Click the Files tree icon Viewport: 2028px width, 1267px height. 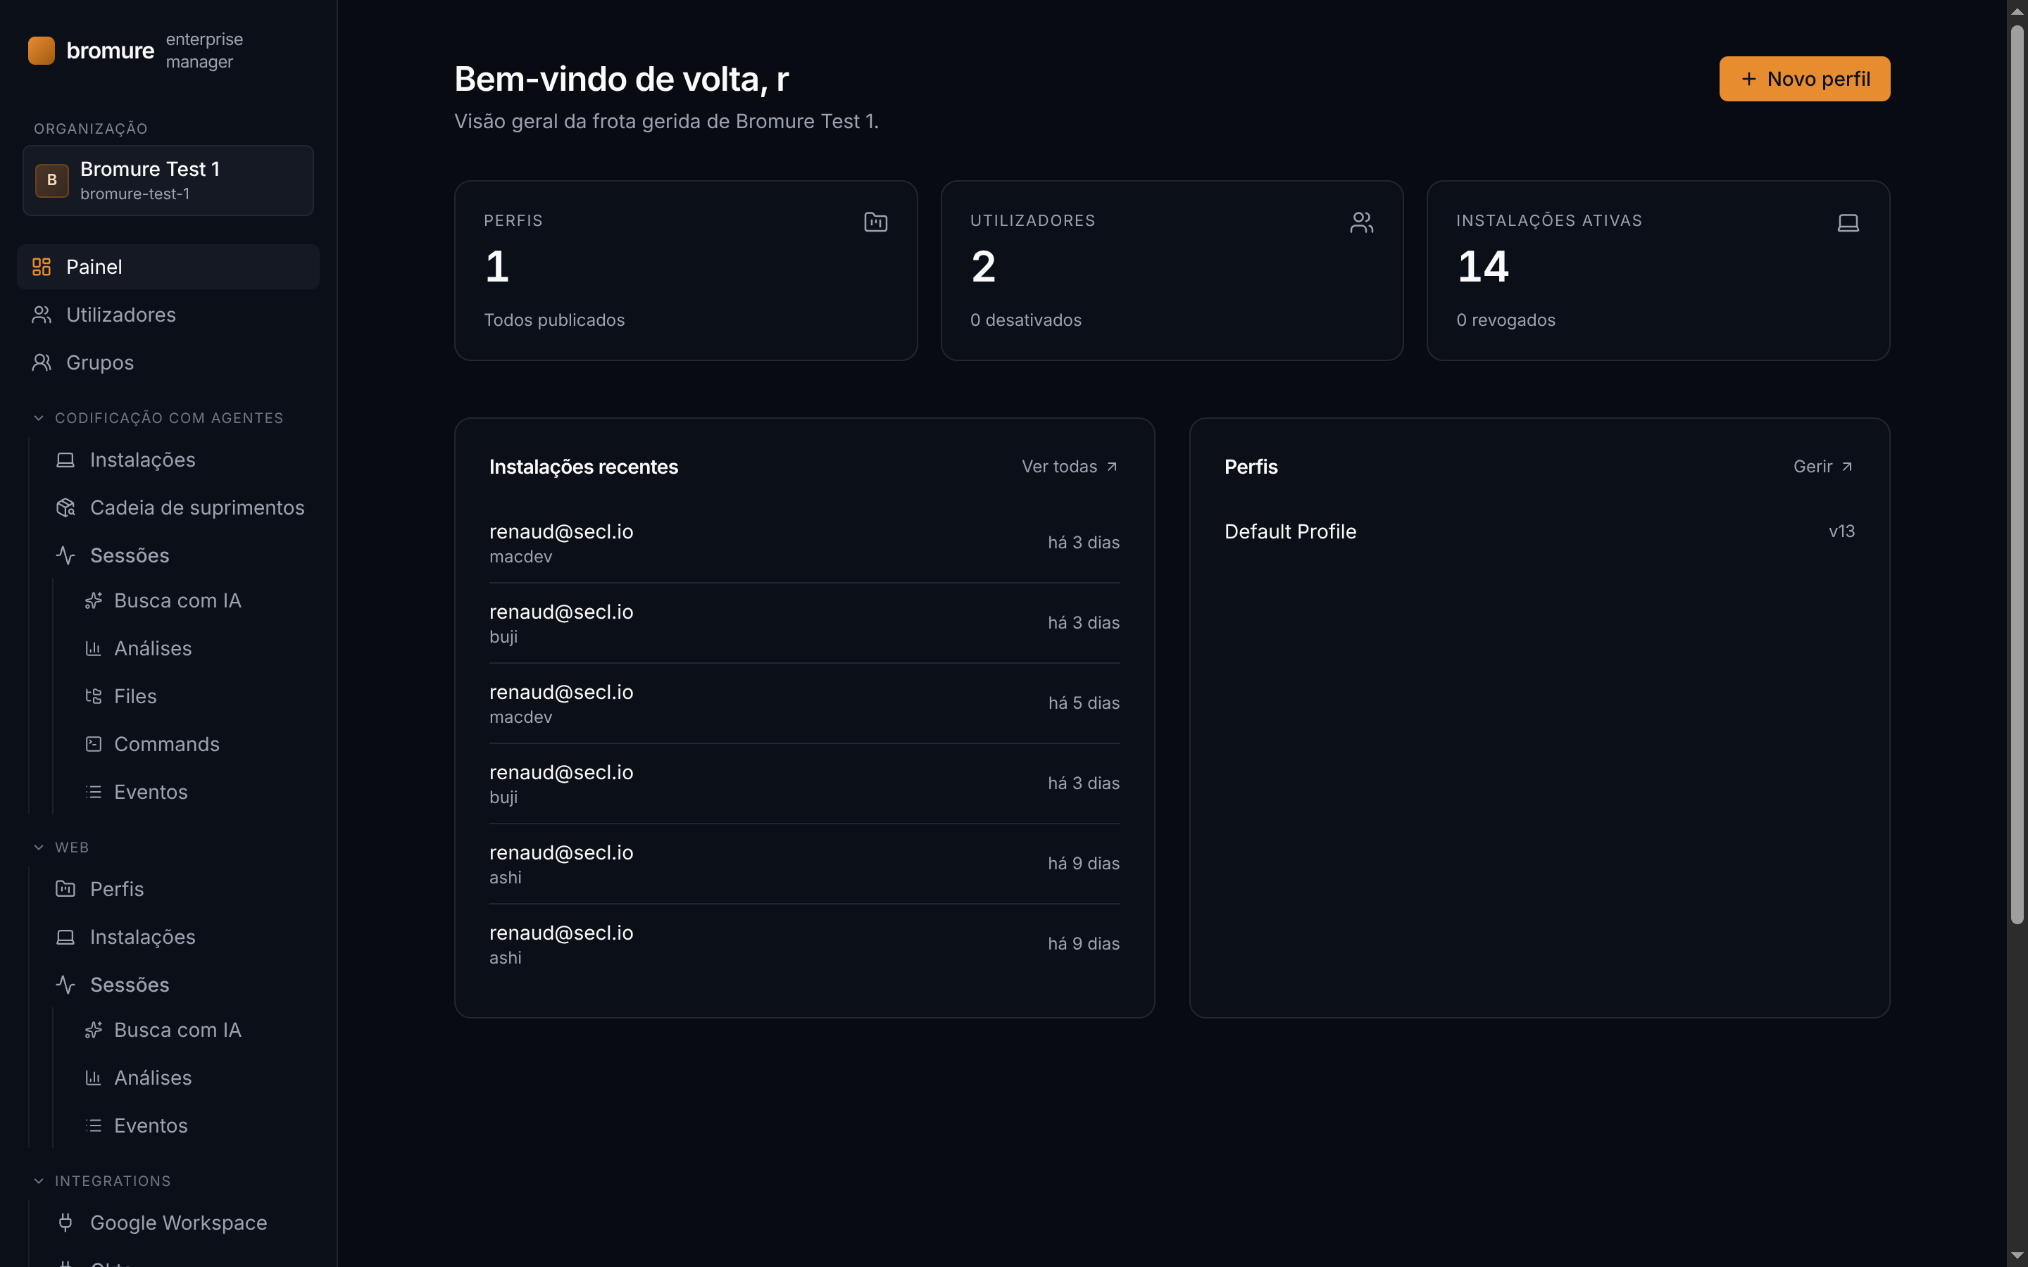pos(93,696)
